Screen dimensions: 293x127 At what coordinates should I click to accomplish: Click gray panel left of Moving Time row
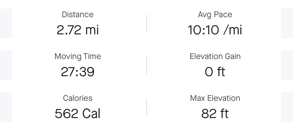[x=6, y=65]
